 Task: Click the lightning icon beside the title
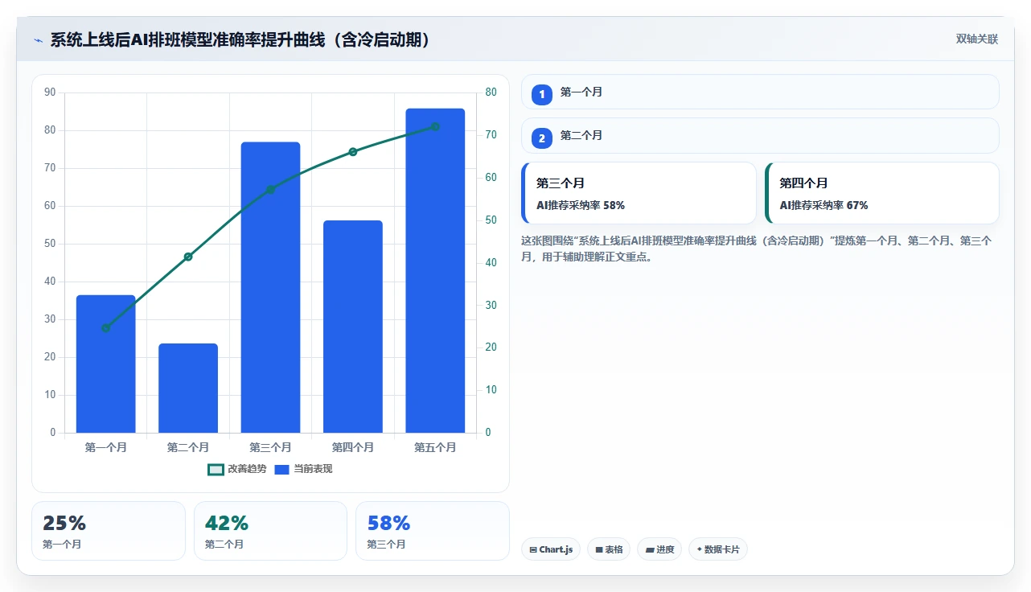[38, 40]
